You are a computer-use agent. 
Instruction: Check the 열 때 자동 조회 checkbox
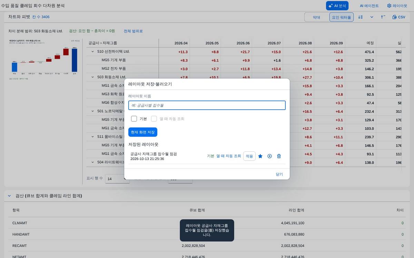154,119
